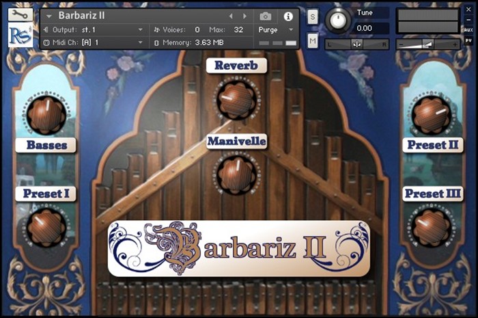
Task: Click the Preset I wooden knob
Action: click(46, 227)
